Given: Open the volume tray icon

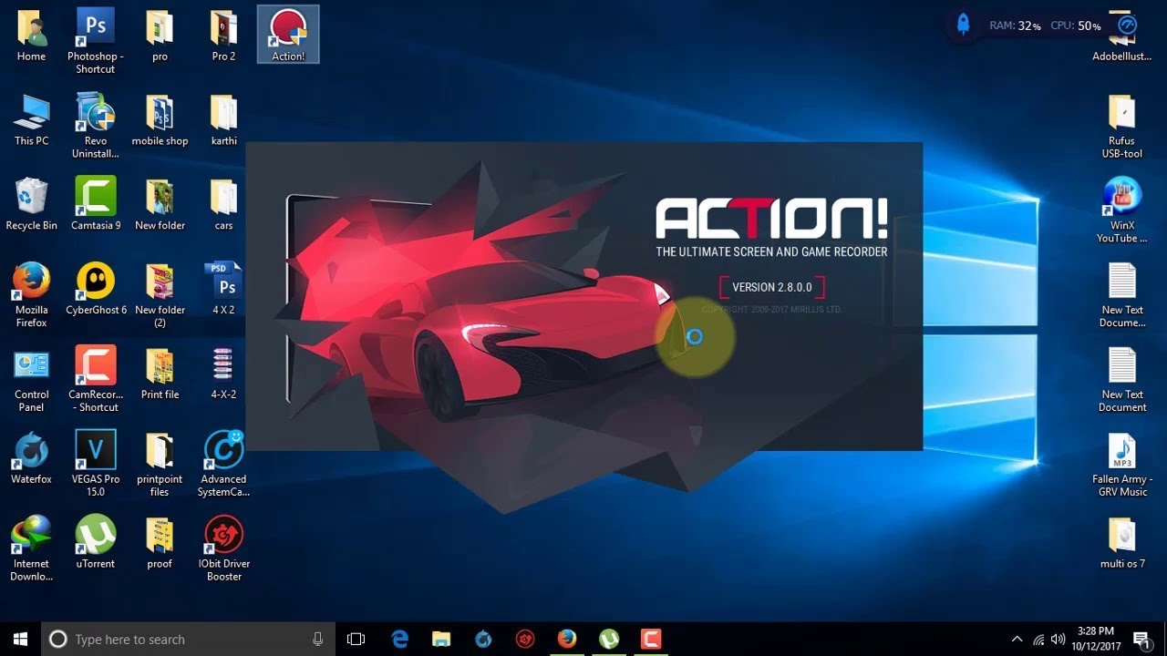Looking at the screenshot, I should [x=1058, y=639].
